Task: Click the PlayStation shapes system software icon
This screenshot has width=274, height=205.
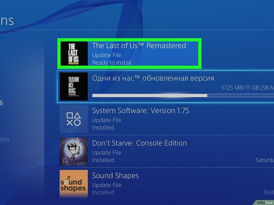Action: [74, 119]
